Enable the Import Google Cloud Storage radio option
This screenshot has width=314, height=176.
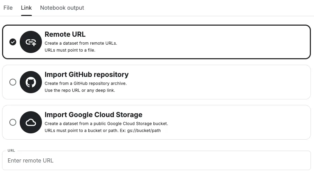click(x=13, y=122)
